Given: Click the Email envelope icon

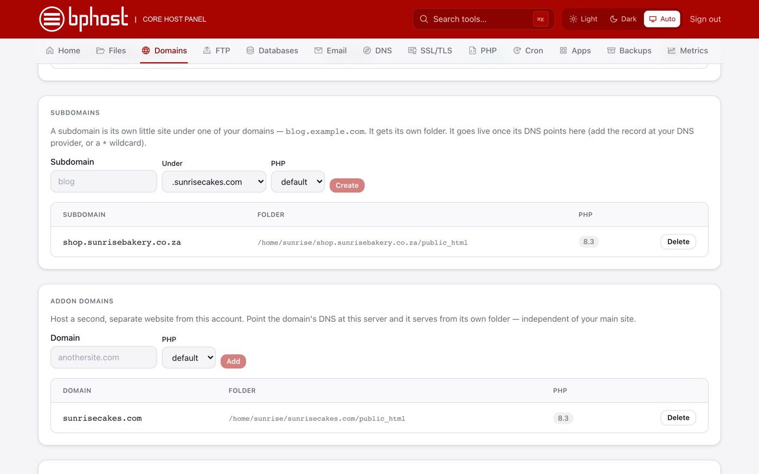Looking at the screenshot, I should pyautogui.click(x=318, y=50).
